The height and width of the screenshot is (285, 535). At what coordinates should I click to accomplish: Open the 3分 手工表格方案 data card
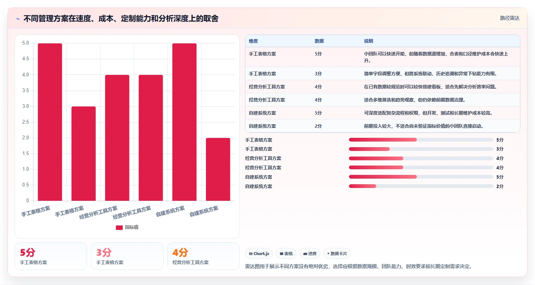(x=127, y=256)
